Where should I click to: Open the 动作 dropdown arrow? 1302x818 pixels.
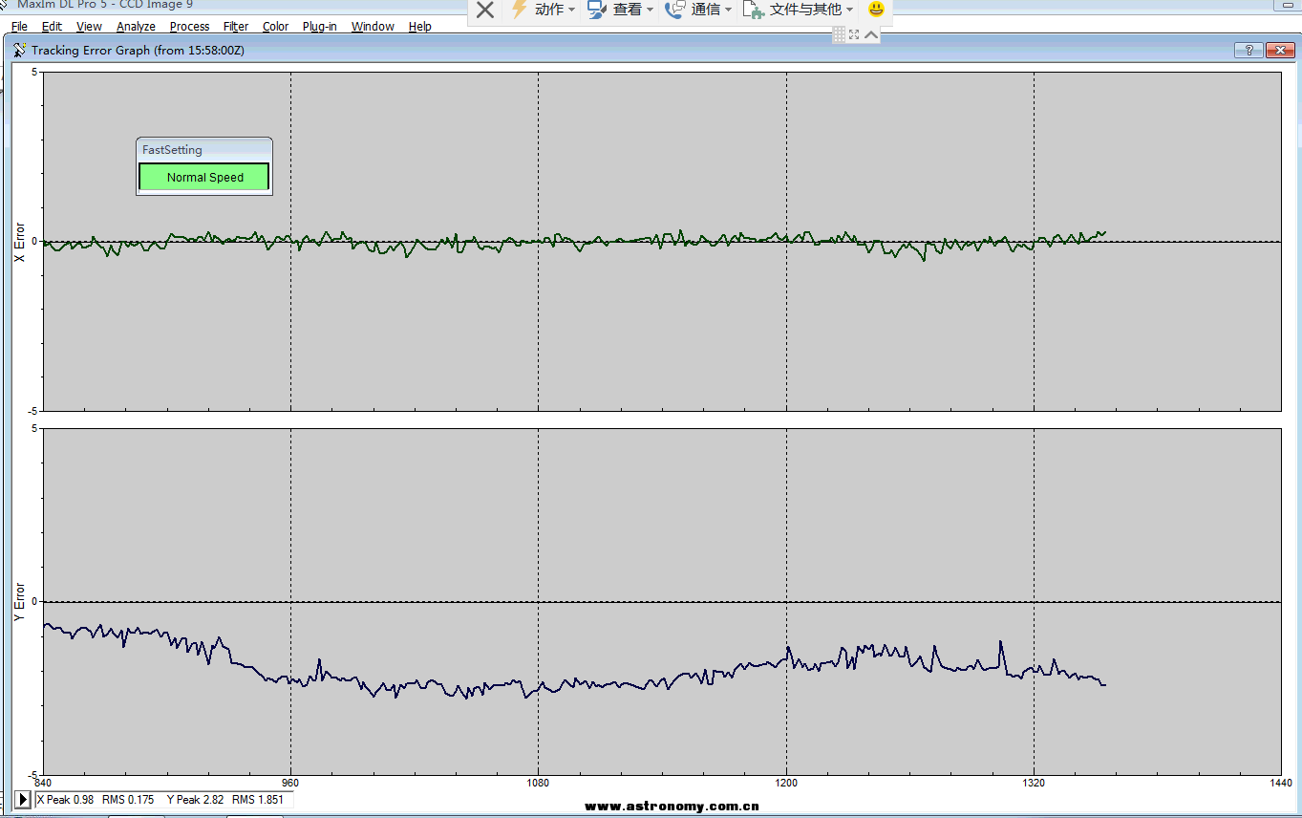571,10
